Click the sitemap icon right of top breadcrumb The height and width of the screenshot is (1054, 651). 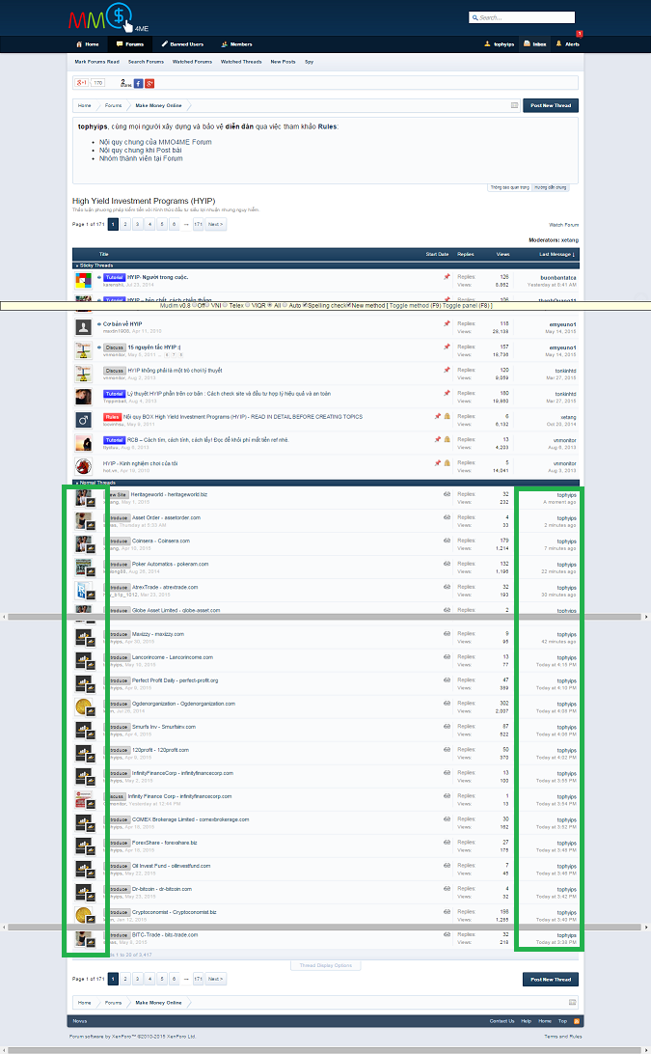point(515,105)
